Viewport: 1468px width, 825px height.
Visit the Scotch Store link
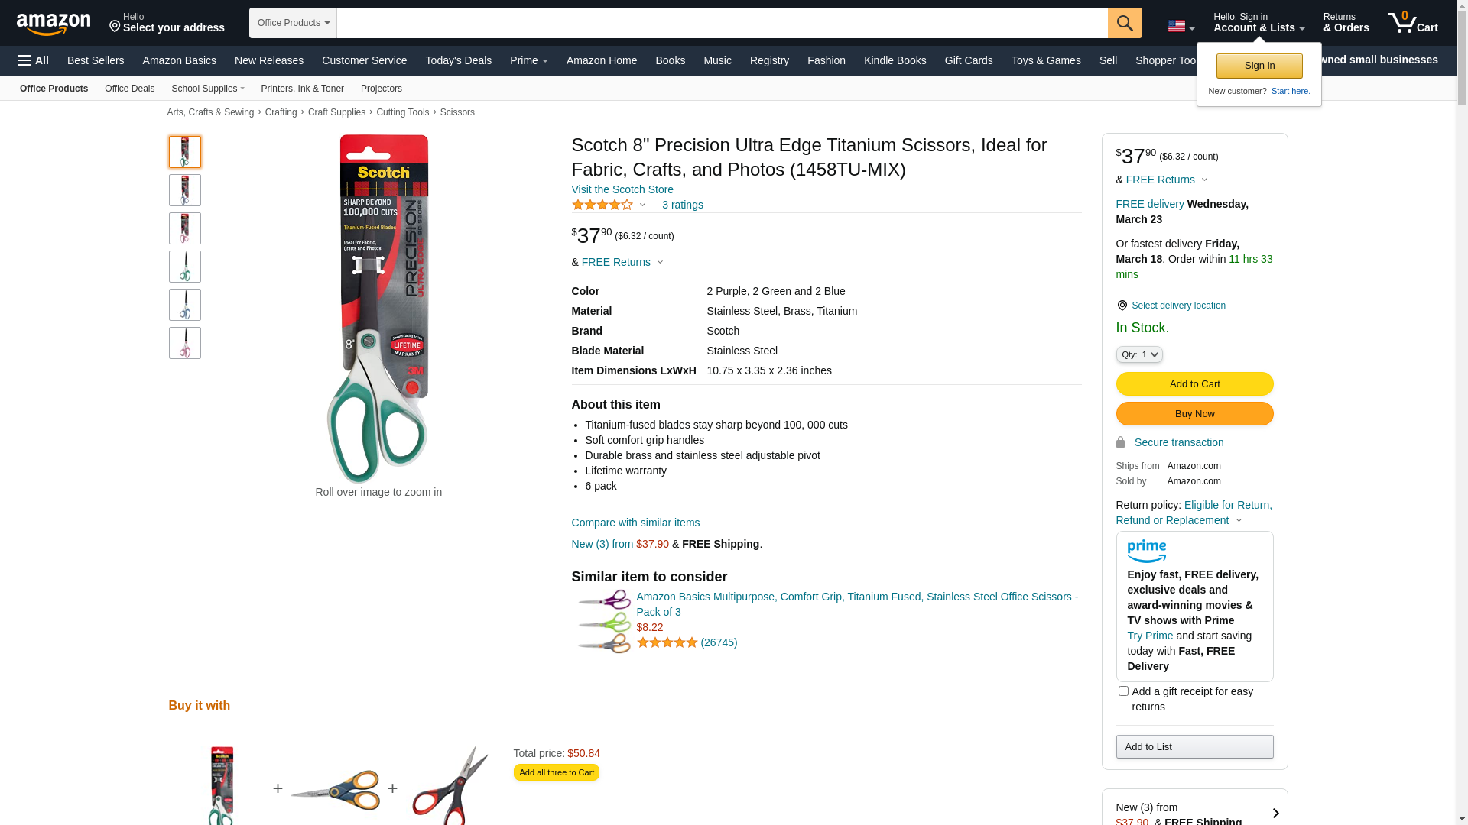(622, 189)
